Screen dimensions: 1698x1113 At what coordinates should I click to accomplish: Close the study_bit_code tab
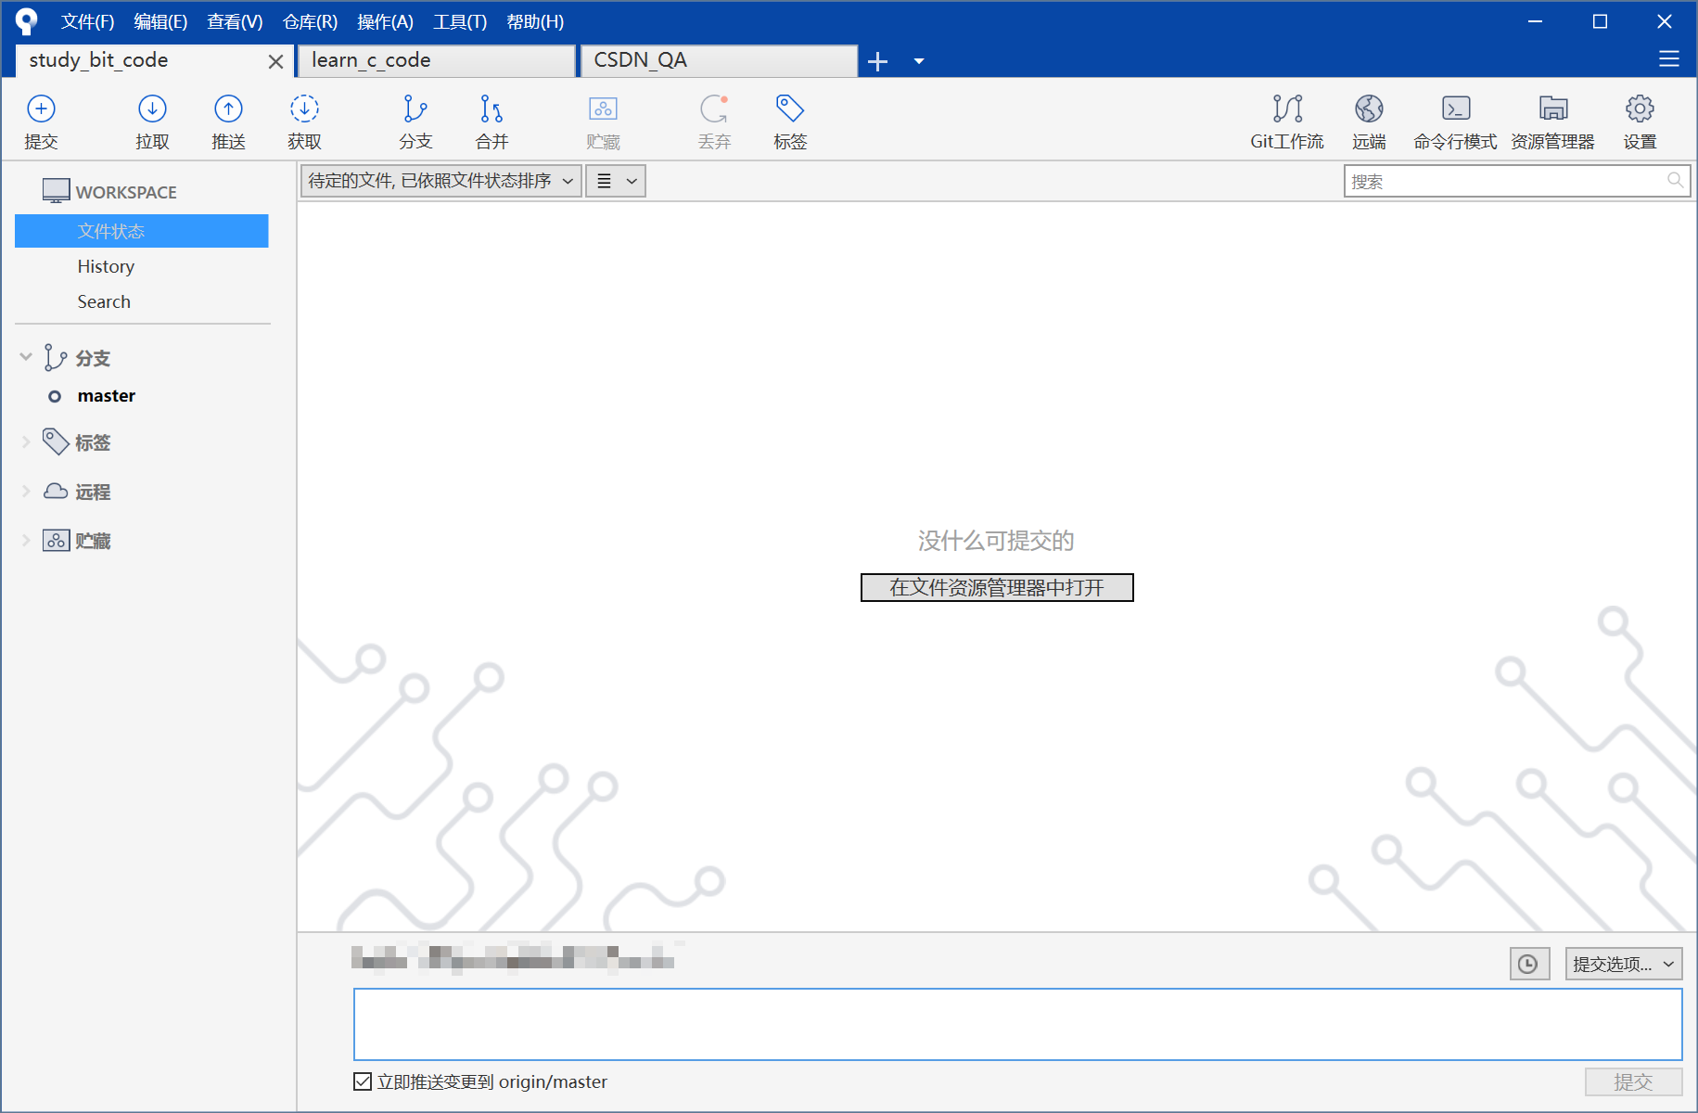click(x=275, y=61)
